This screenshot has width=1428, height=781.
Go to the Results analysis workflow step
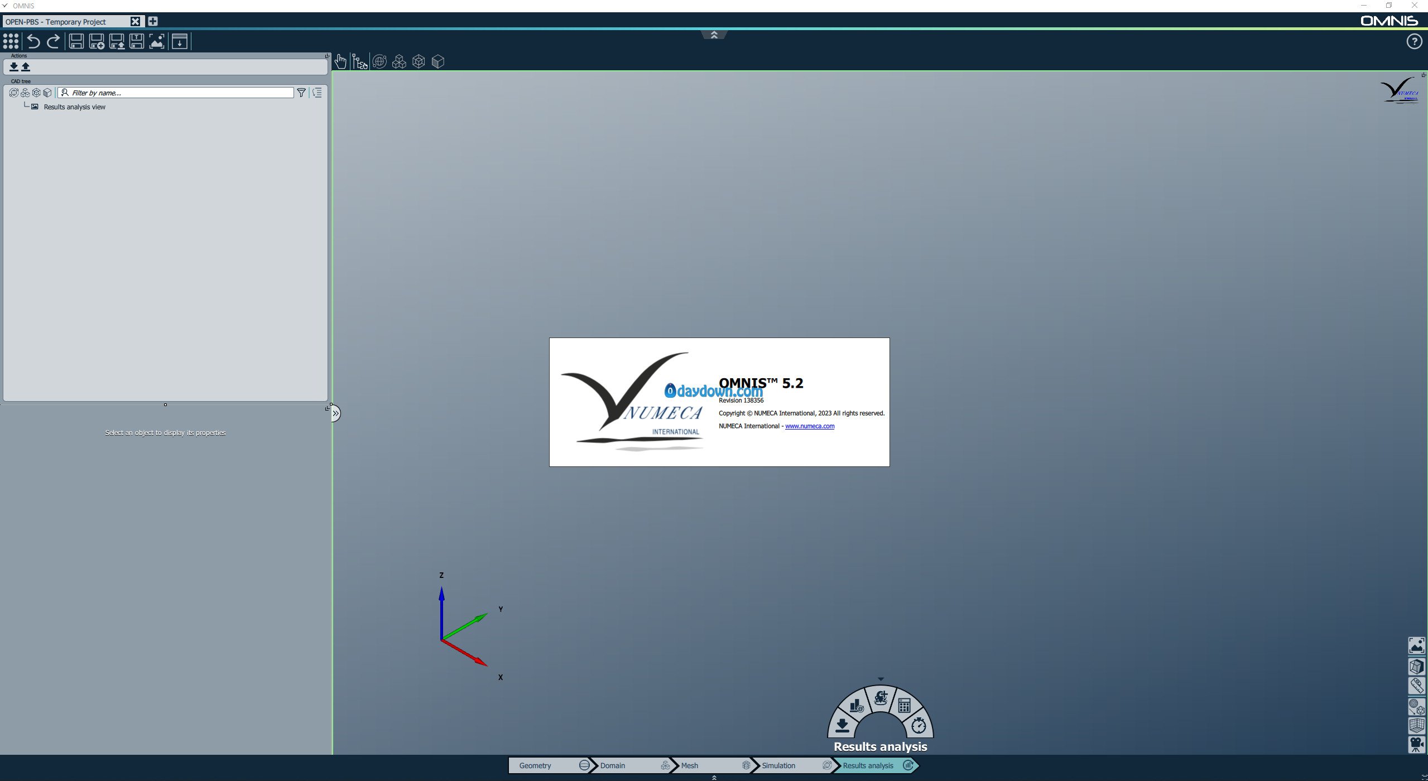point(876,765)
